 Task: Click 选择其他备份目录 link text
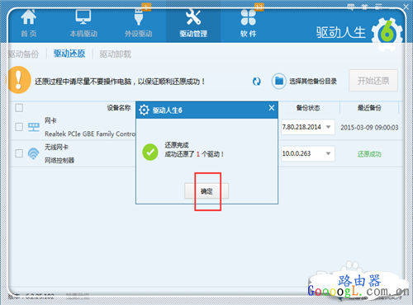(x=313, y=82)
